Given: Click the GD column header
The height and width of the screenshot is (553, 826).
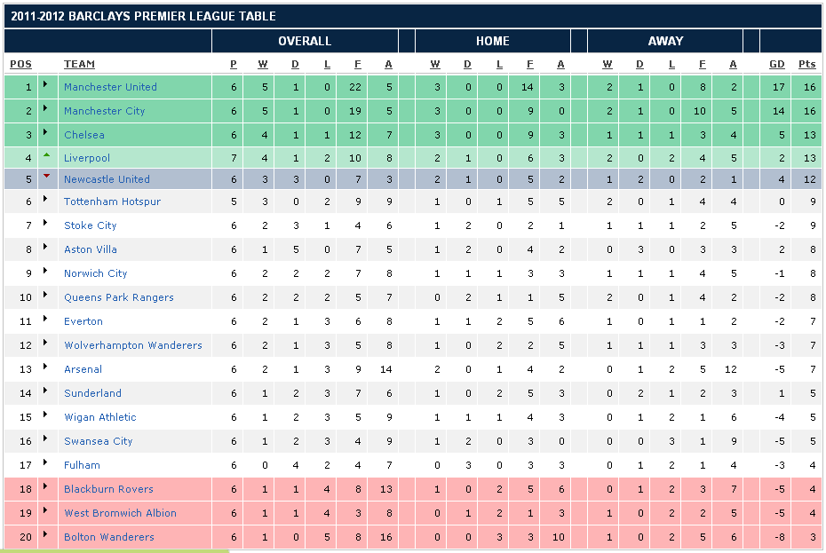Looking at the screenshot, I should click(x=776, y=64).
